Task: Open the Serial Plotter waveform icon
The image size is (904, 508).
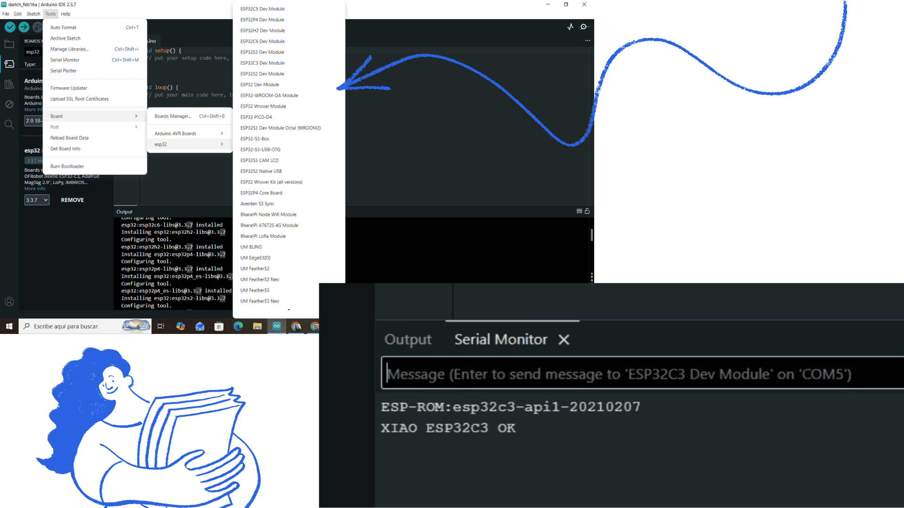Action: 570,27
